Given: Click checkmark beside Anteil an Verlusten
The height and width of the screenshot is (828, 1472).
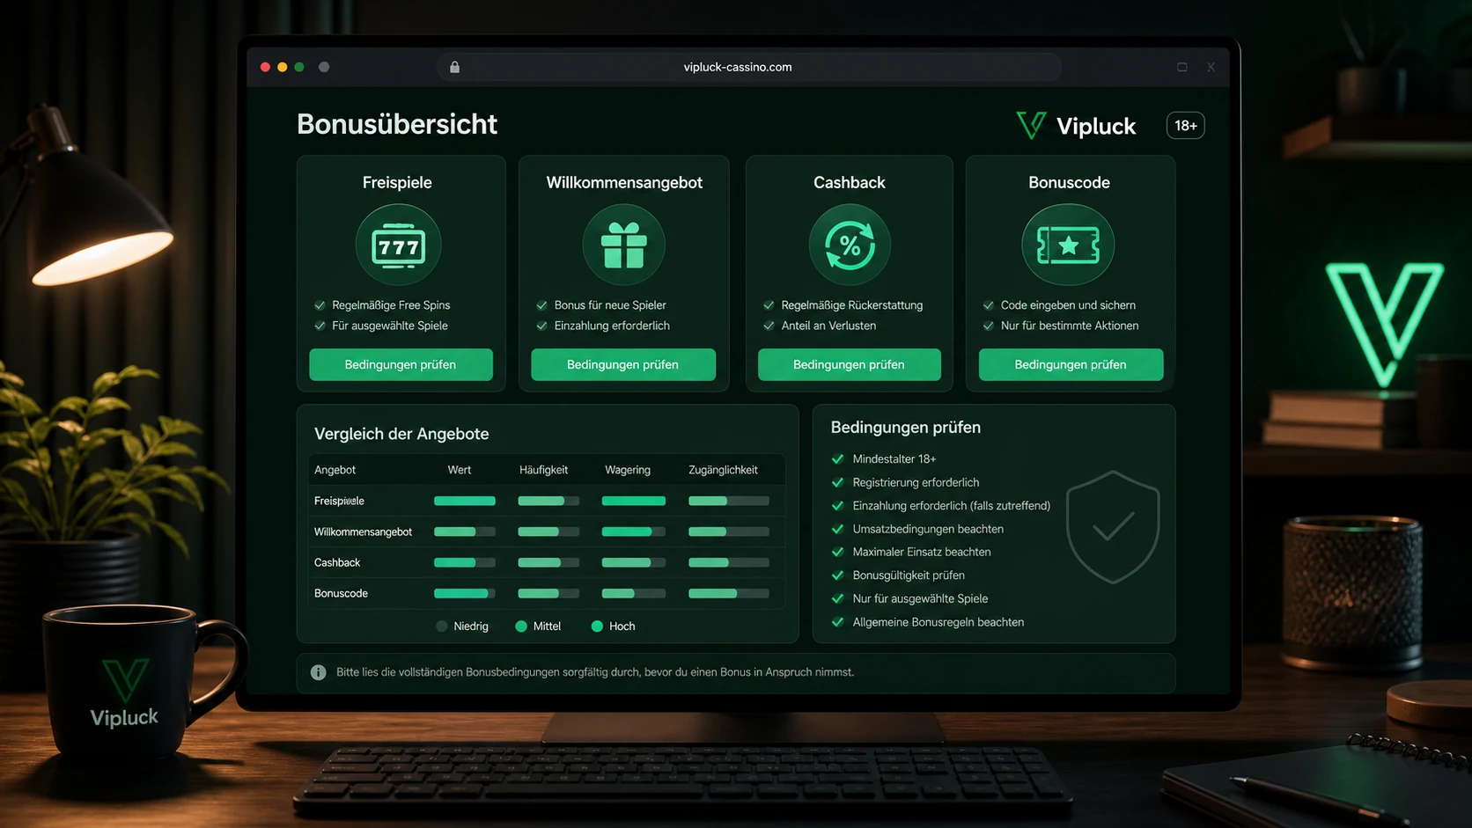Looking at the screenshot, I should (x=769, y=326).
